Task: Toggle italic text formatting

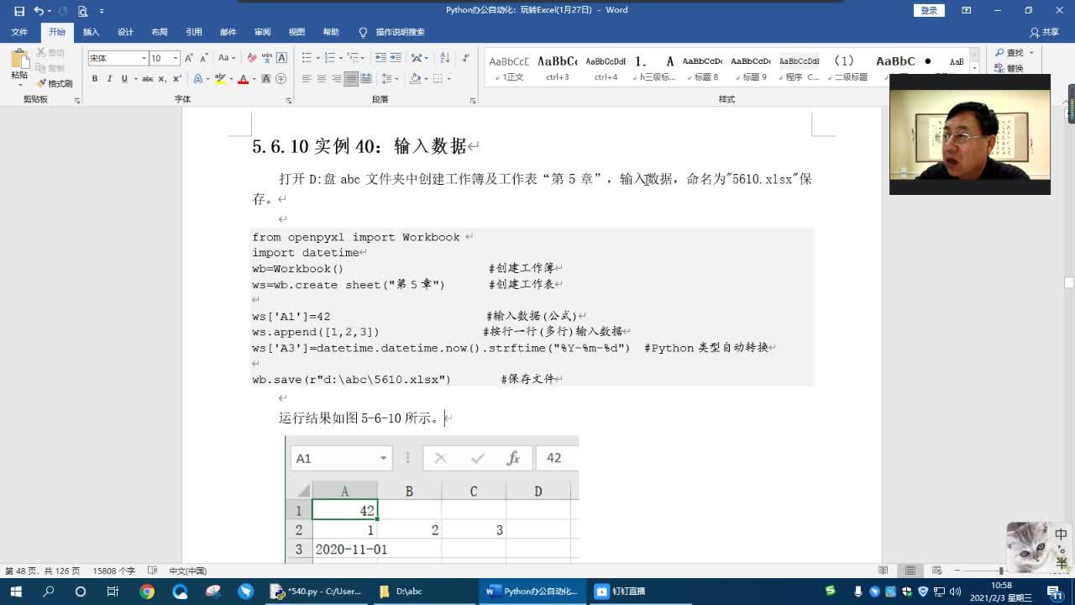Action: (x=109, y=79)
